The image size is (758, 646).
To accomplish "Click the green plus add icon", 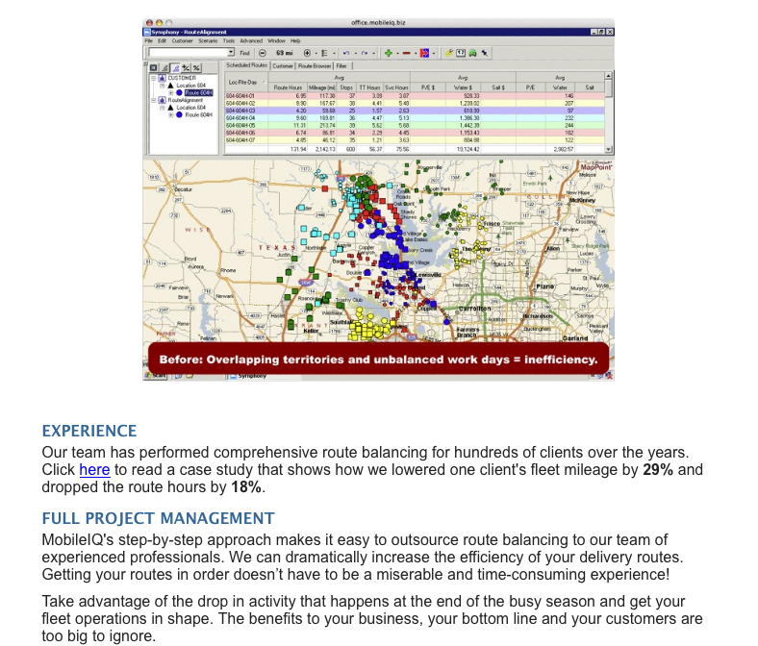I will pyautogui.click(x=387, y=52).
